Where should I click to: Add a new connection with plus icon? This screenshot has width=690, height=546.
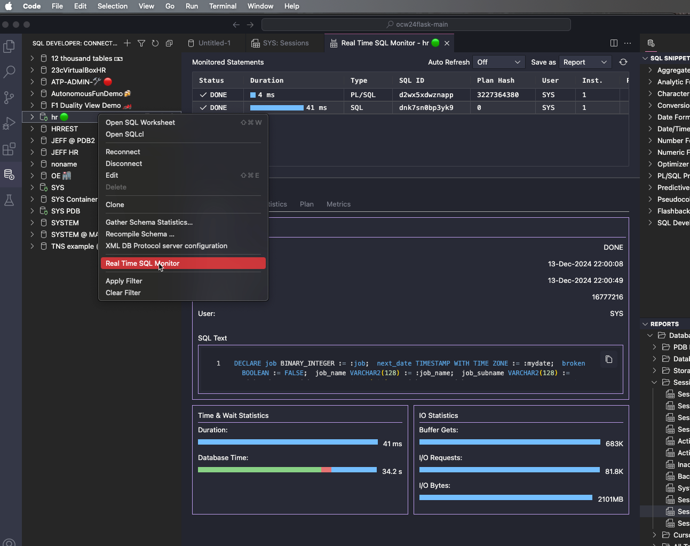click(127, 43)
